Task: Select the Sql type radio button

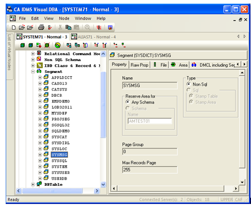Action: tap(189, 90)
